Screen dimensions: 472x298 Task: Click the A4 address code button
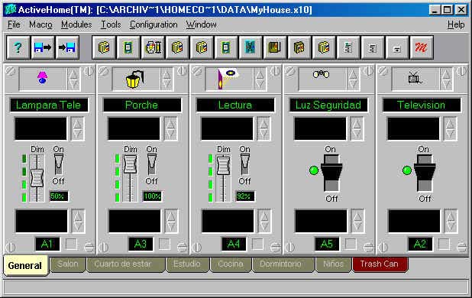[234, 244]
